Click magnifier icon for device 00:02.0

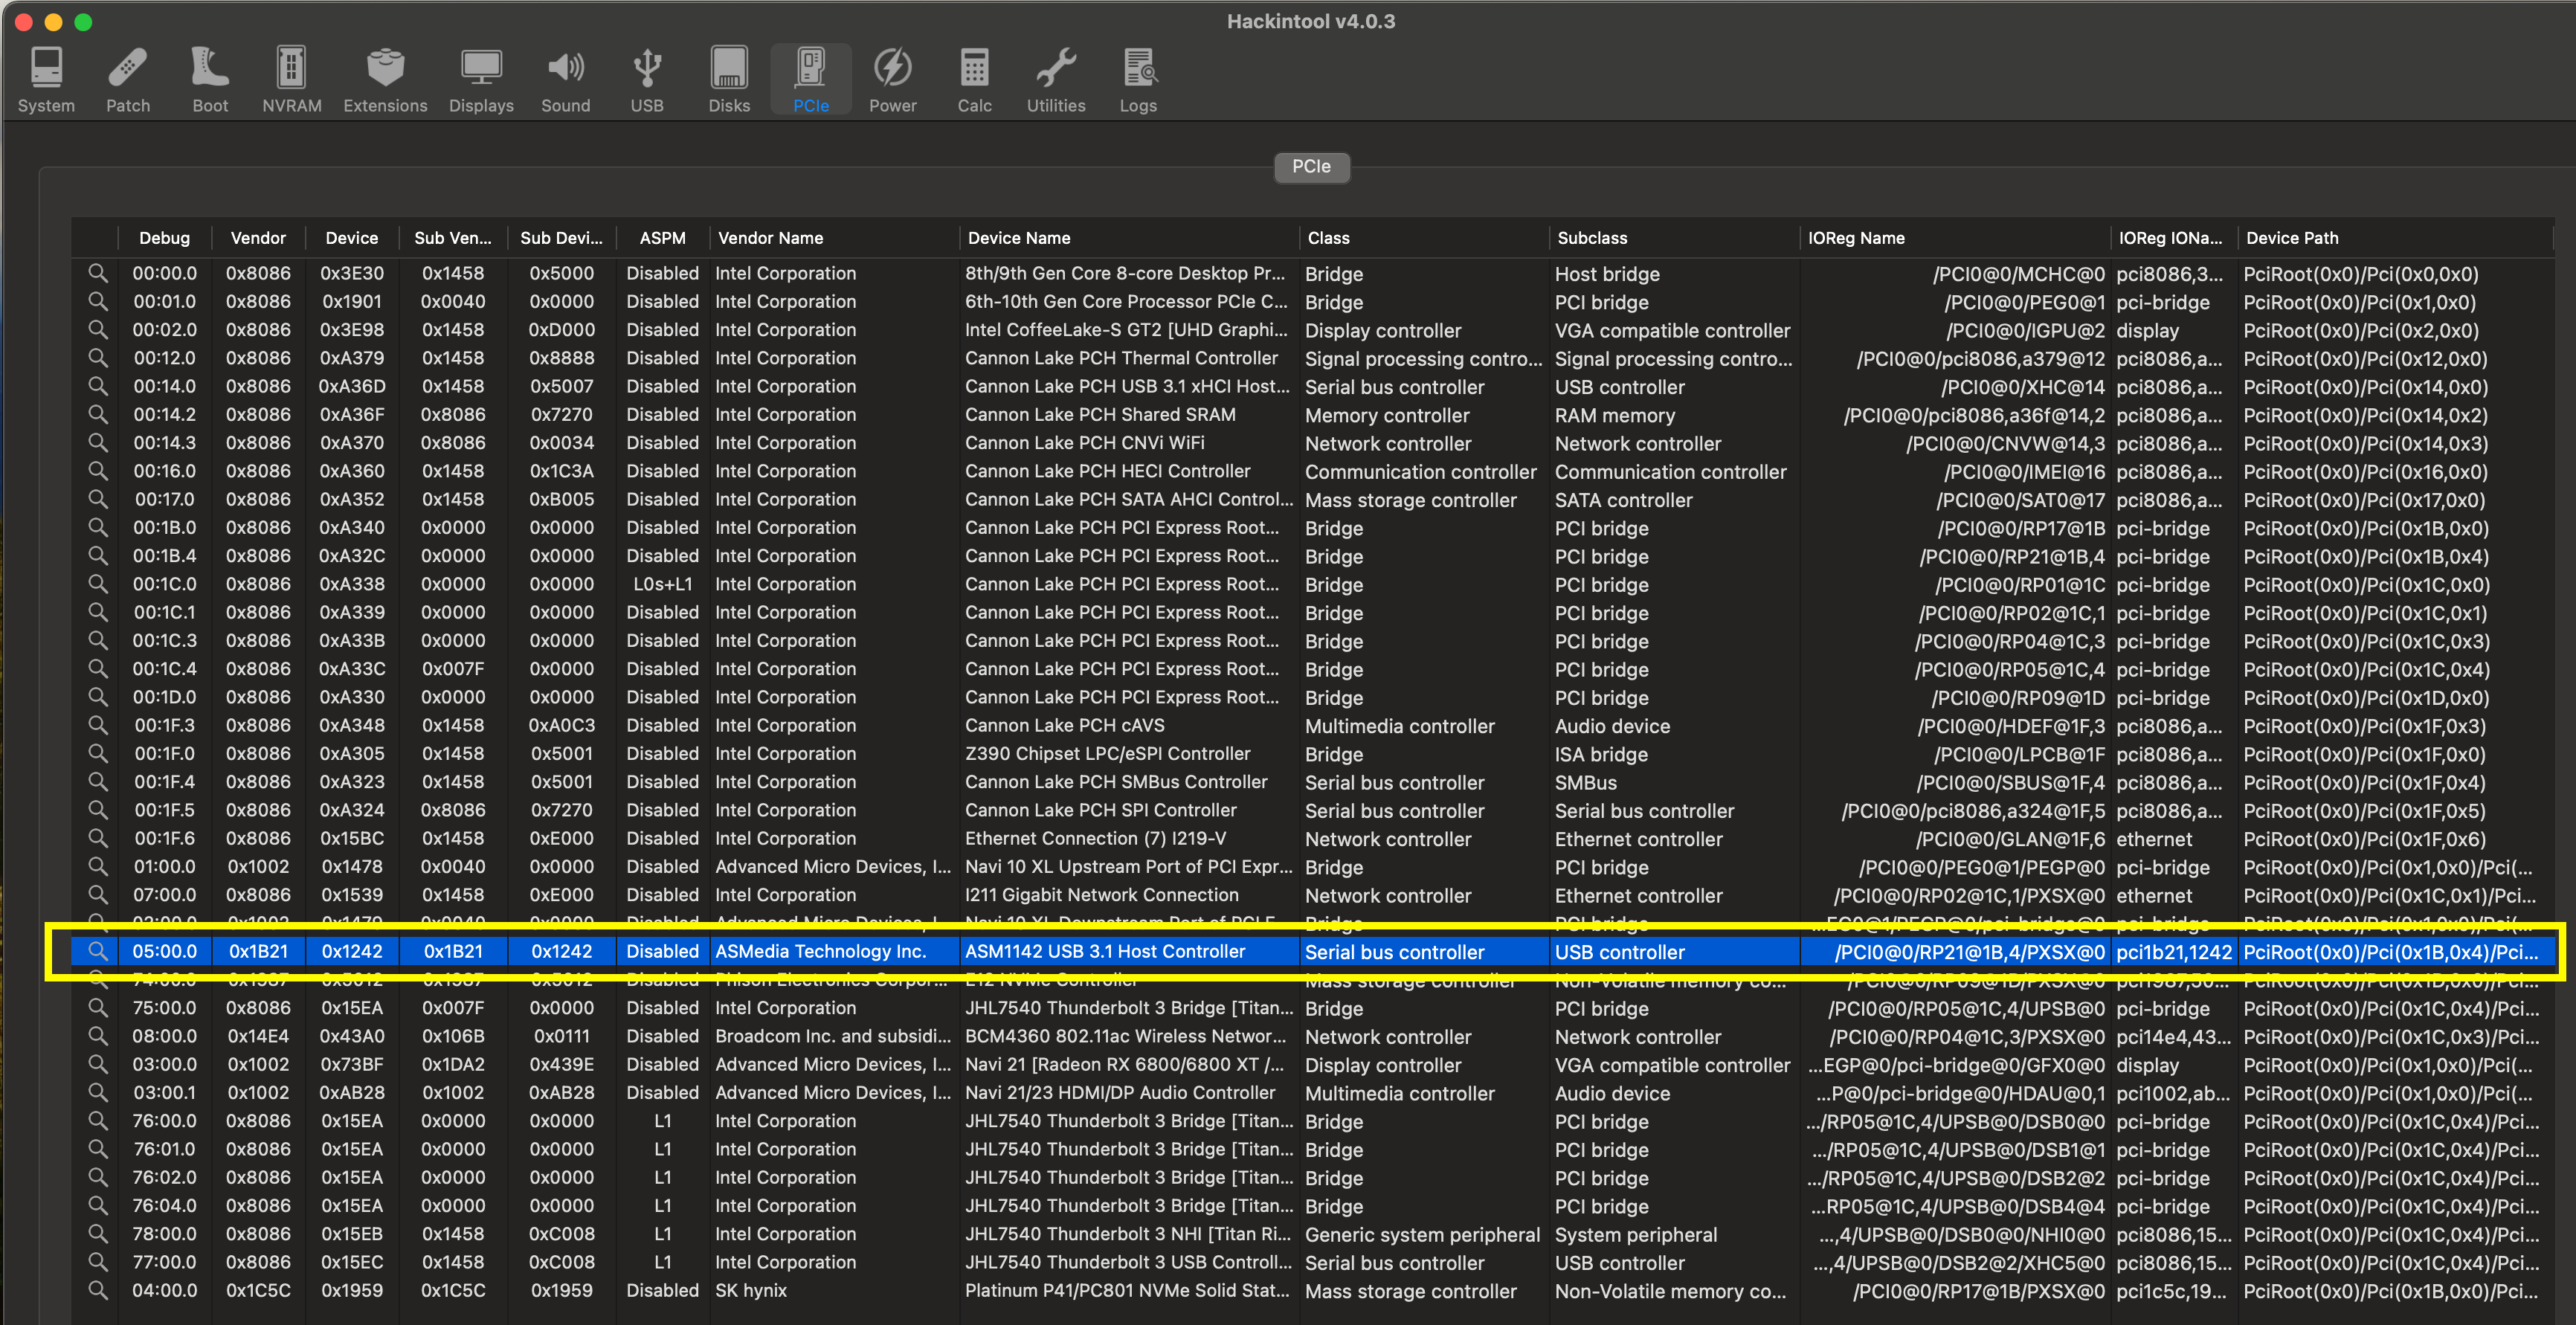[x=97, y=329]
